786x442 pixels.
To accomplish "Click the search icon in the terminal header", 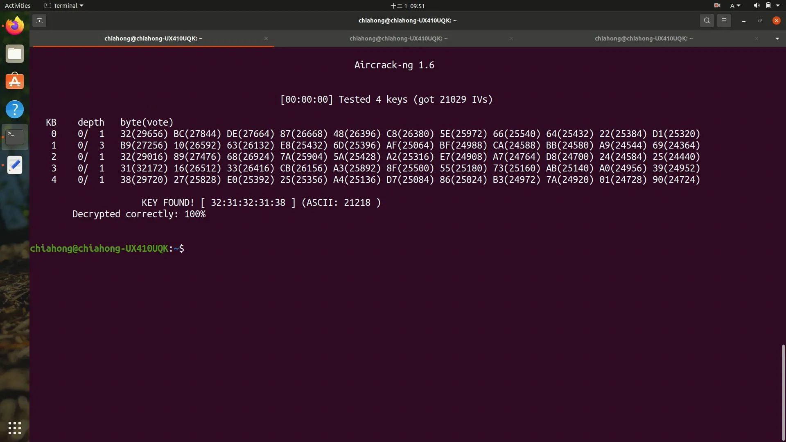I will (x=707, y=20).
